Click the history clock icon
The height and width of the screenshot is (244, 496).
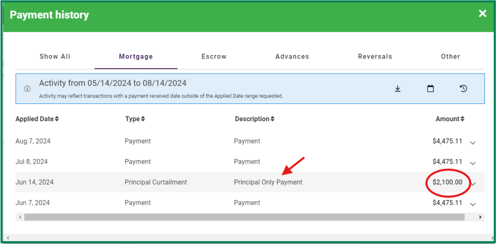[x=464, y=88]
